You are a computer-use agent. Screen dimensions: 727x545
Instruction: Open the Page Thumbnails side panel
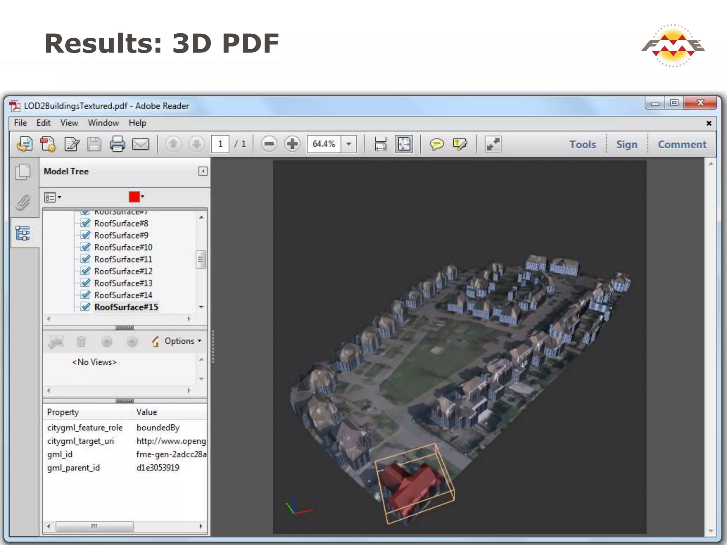pyautogui.click(x=23, y=172)
